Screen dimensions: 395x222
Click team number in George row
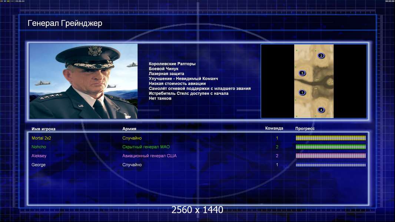tap(277, 165)
